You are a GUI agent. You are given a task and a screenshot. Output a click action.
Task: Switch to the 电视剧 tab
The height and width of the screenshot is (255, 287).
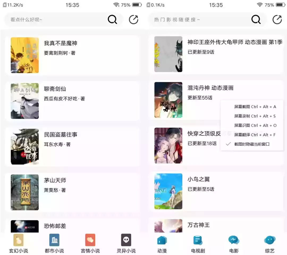click(x=197, y=240)
